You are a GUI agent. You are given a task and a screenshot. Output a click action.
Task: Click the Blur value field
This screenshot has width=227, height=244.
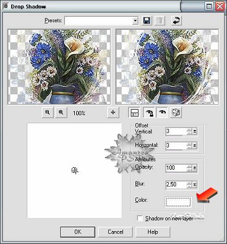coord(176,185)
